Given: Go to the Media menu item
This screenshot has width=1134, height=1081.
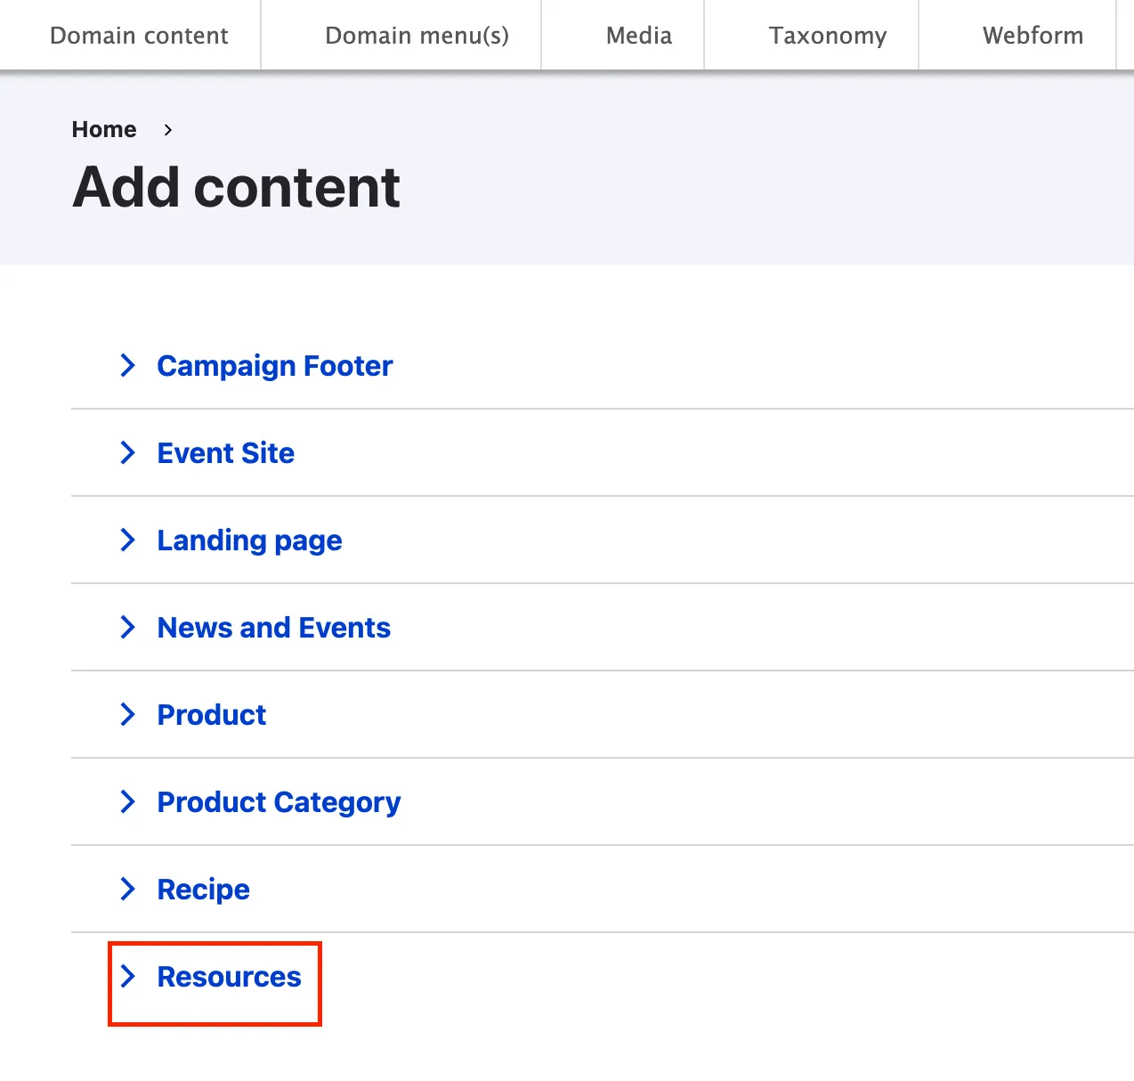Looking at the screenshot, I should (x=638, y=36).
